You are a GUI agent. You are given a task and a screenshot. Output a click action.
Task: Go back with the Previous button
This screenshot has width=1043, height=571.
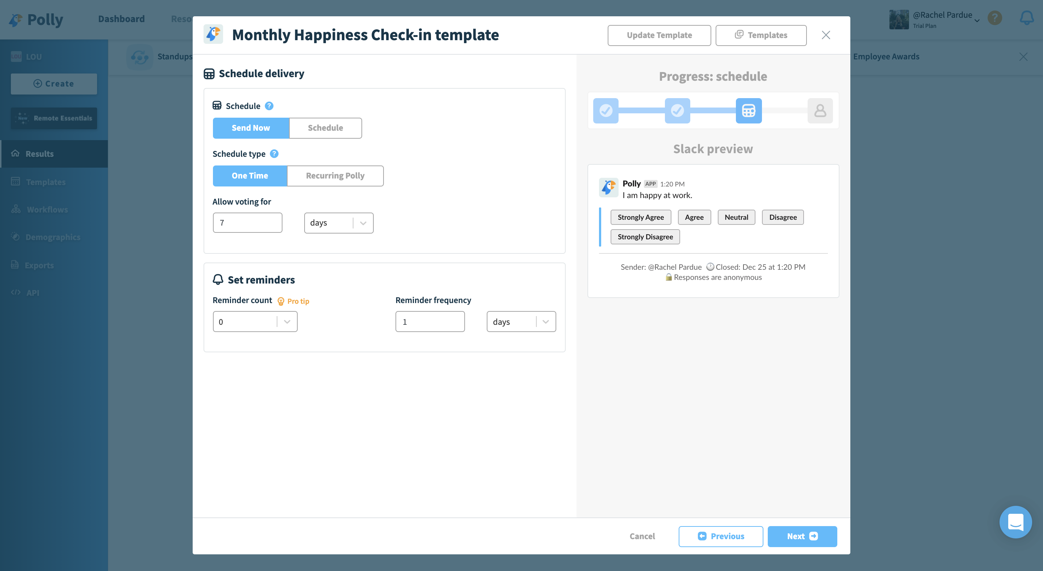721,536
